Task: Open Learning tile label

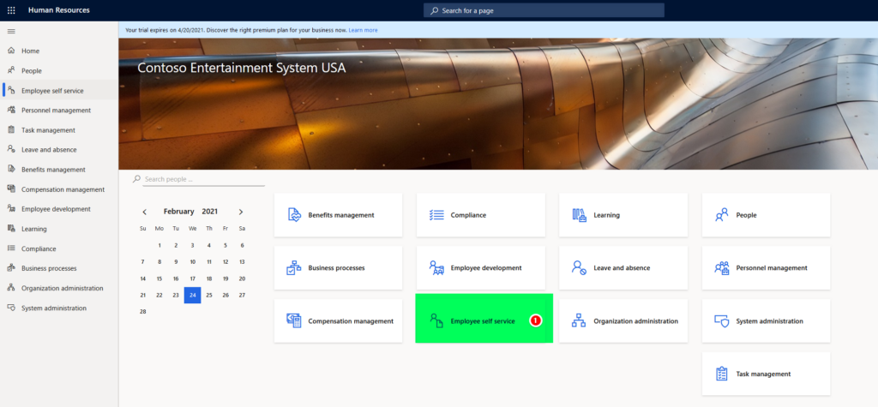Action: (x=607, y=215)
